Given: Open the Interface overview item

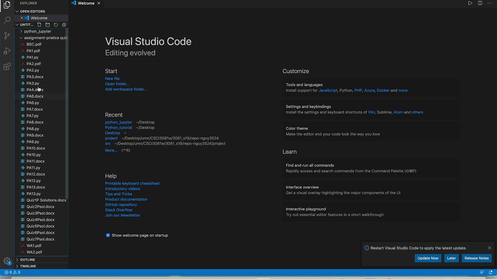Looking at the screenshot, I should 372,190.
